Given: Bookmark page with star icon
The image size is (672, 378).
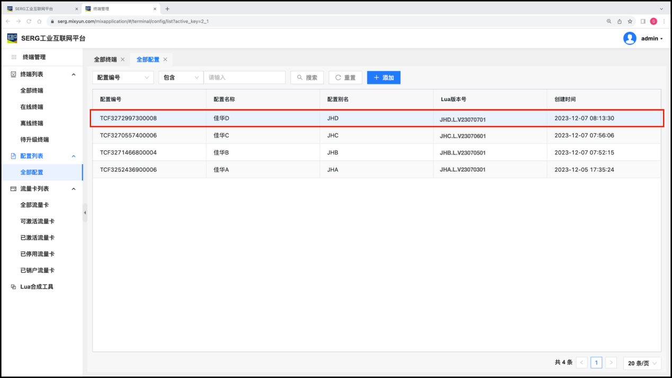Looking at the screenshot, I should coord(630,21).
